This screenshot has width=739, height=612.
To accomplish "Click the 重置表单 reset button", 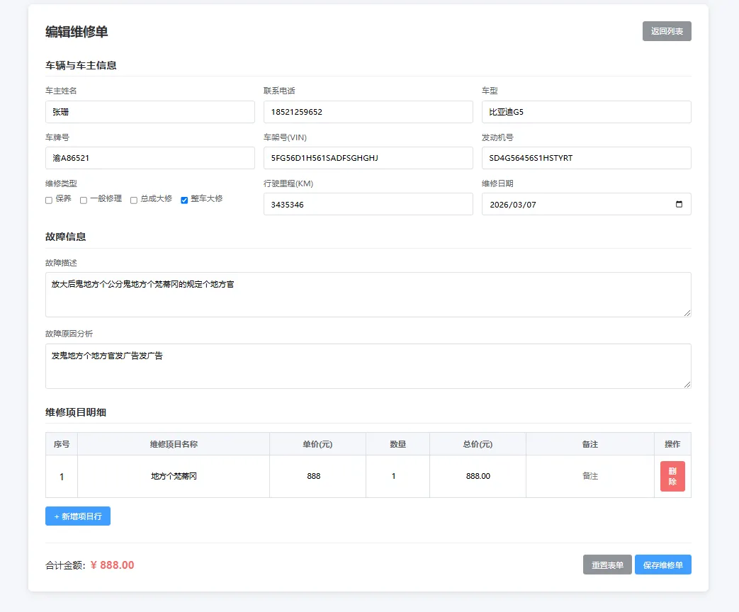I will 607,565.
